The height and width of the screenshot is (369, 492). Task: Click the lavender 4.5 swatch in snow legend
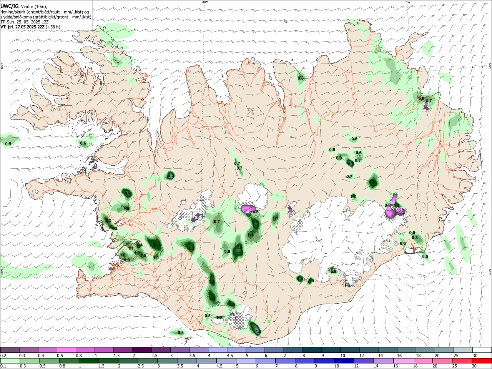pyautogui.click(x=236, y=350)
